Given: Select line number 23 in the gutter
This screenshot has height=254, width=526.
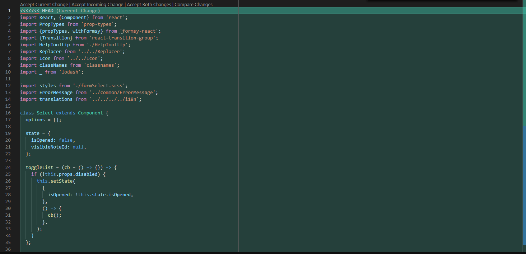Looking at the screenshot, I should tap(8, 161).
